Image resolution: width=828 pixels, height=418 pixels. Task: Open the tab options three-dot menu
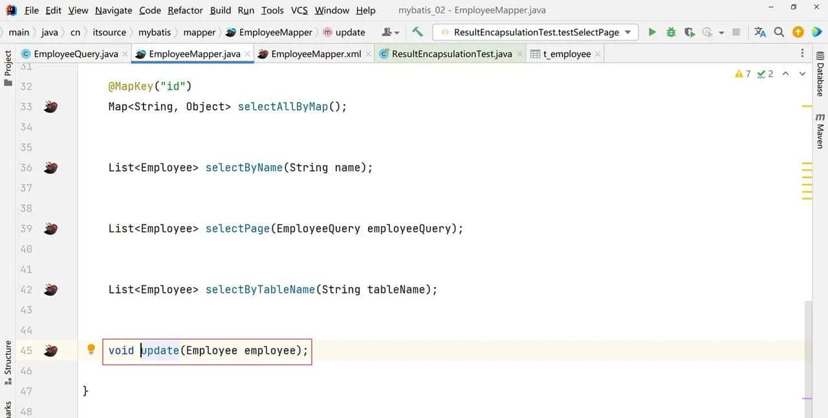pos(803,54)
